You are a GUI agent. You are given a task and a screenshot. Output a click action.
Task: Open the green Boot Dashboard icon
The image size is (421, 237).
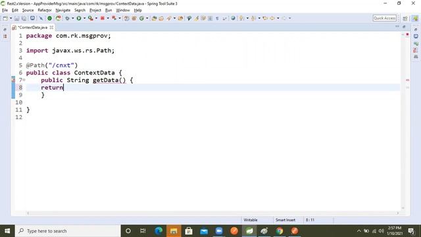(x=50, y=18)
